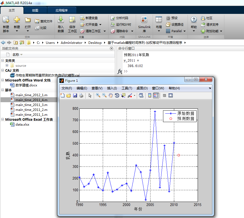Click Users in the address path
Screen dimensions: 244x218
(x=50, y=43)
